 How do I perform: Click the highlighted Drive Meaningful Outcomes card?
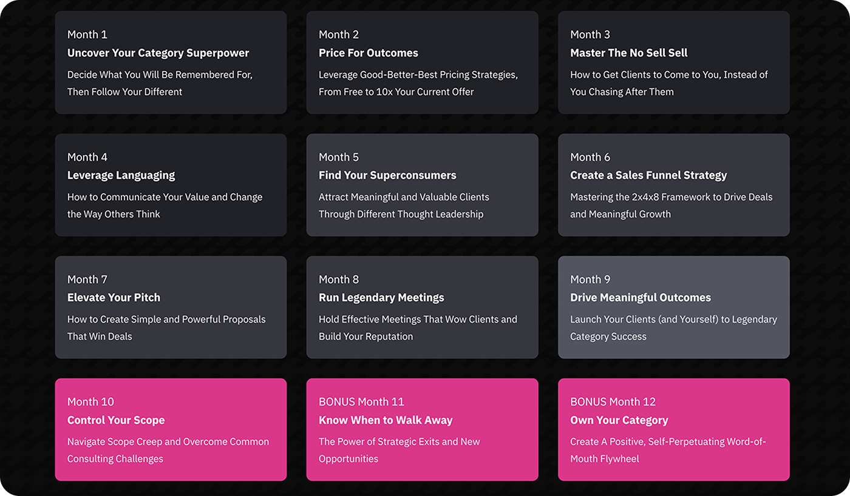(674, 307)
